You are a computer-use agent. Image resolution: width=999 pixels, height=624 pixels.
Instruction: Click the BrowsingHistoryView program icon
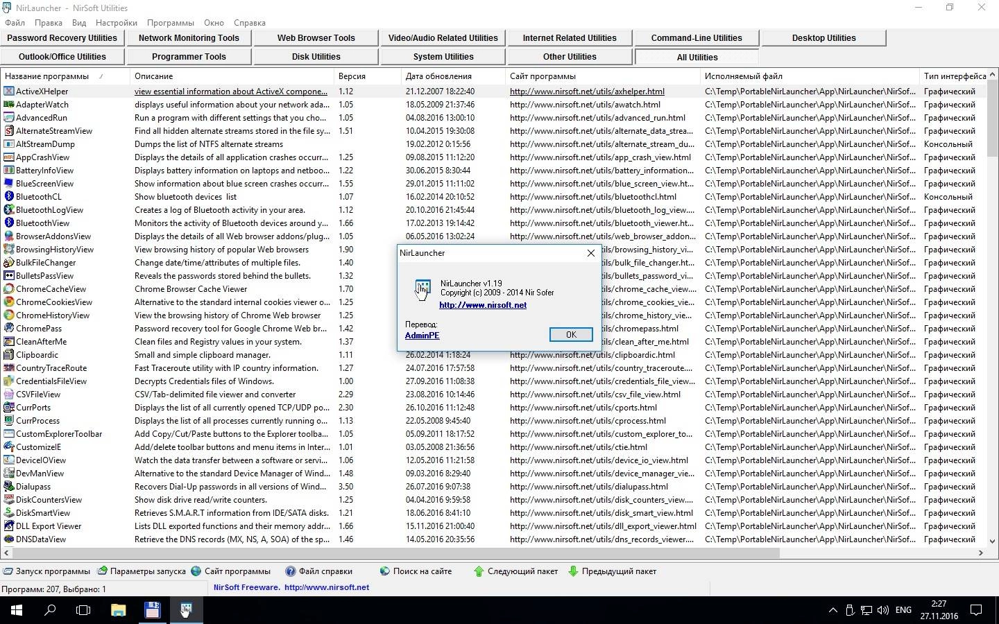coord(8,250)
